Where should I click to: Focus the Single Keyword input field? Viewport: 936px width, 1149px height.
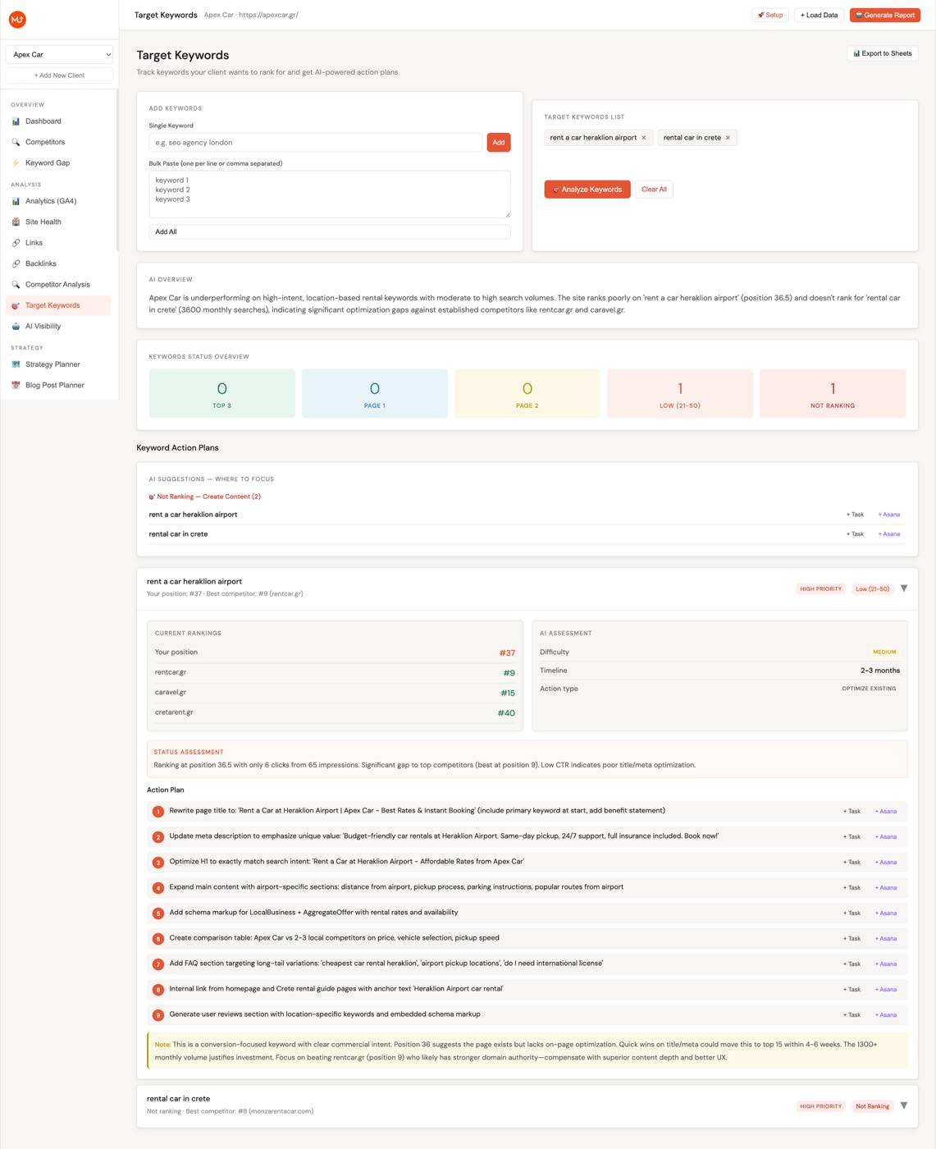pyautogui.click(x=316, y=143)
